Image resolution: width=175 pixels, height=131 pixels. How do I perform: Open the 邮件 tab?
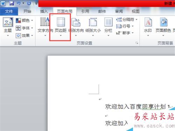point(102,11)
